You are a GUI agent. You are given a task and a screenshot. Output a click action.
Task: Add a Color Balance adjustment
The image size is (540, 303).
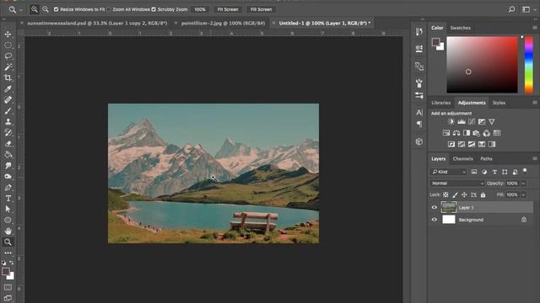(456, 133)
